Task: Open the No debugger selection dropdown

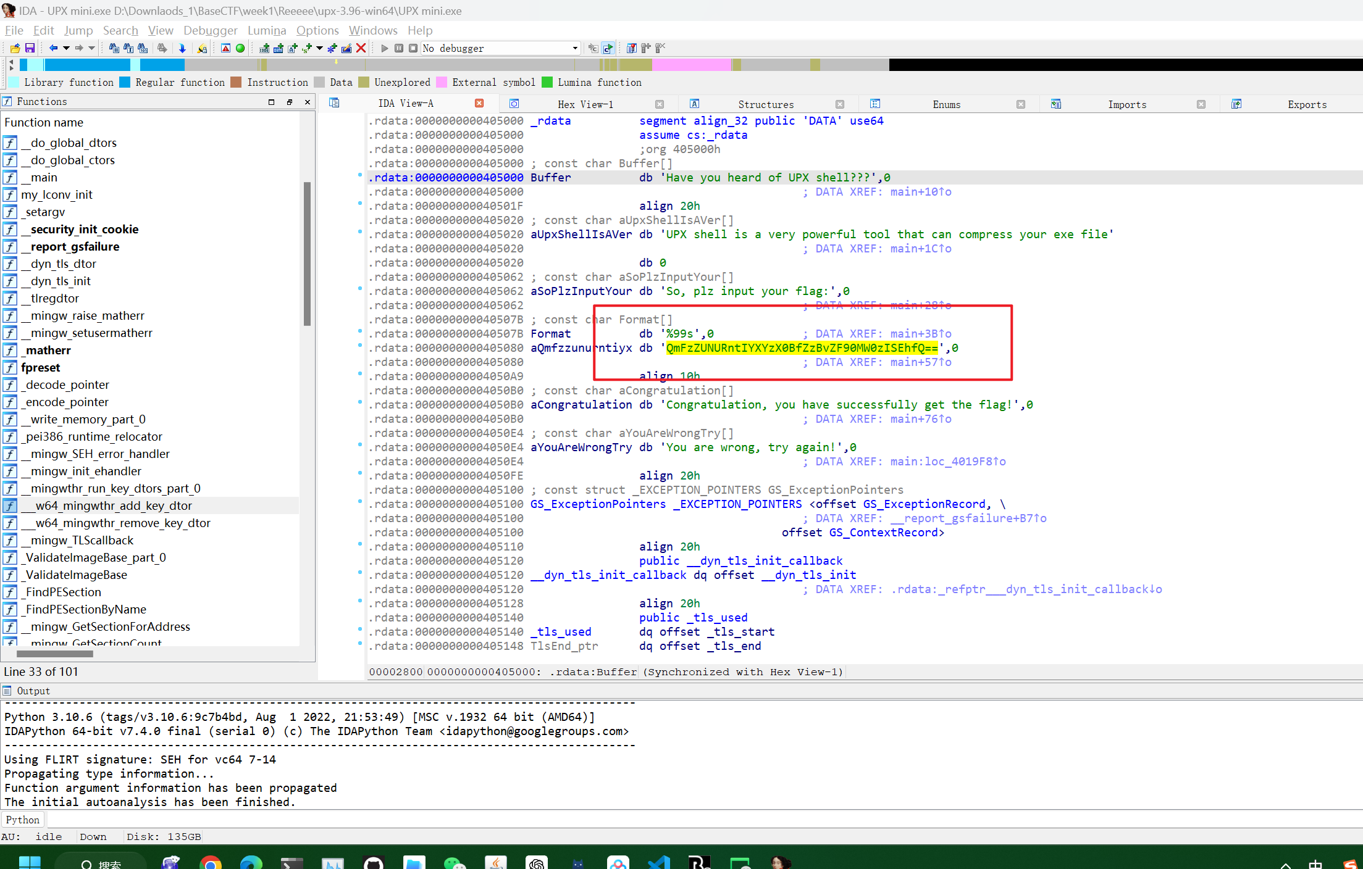Action: point(501,48)
